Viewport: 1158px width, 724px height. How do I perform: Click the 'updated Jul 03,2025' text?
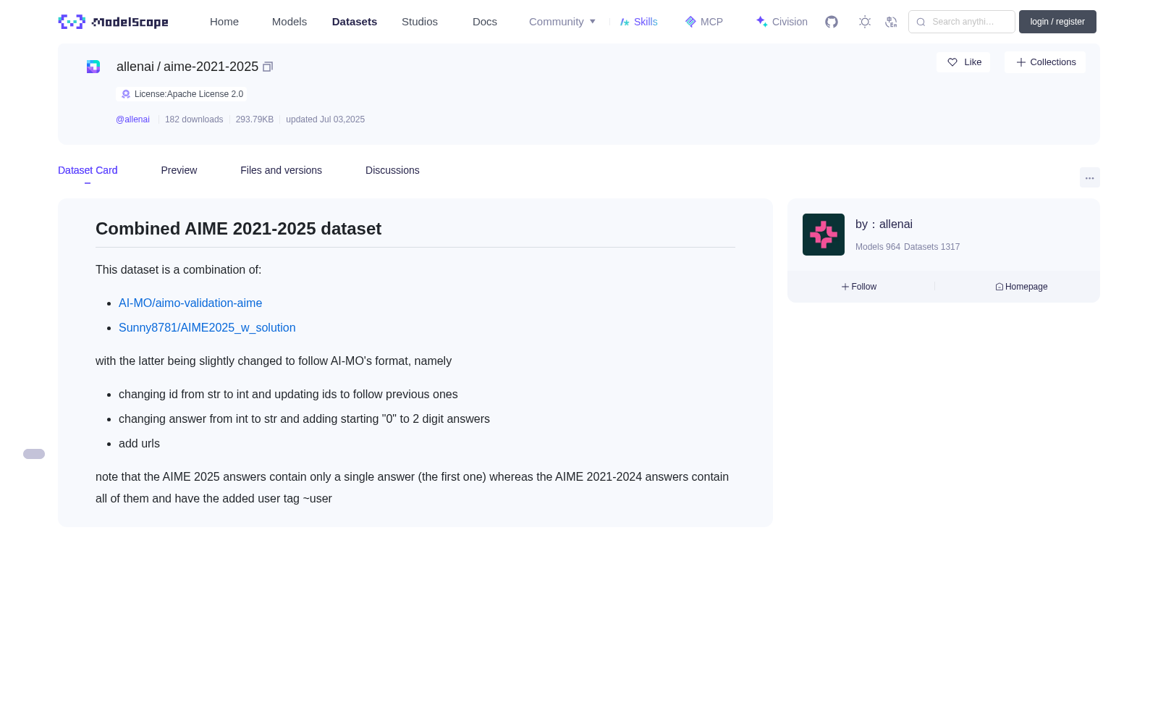click(325, 119)
